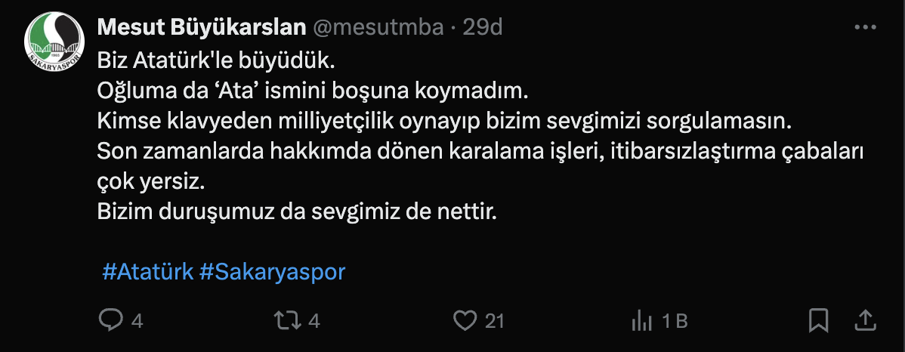Image resolution: width=905 pixels, height=352 pixels.
Task: Open the view analytics bar chart icon
Action: click(x=641, y=321)
